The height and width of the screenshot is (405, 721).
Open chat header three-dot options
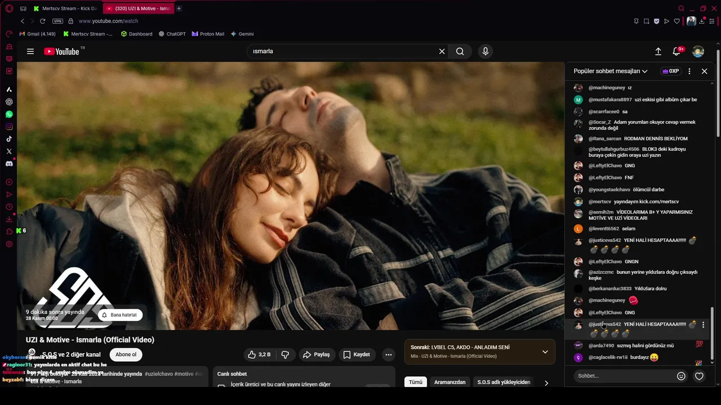click(689, 71)
